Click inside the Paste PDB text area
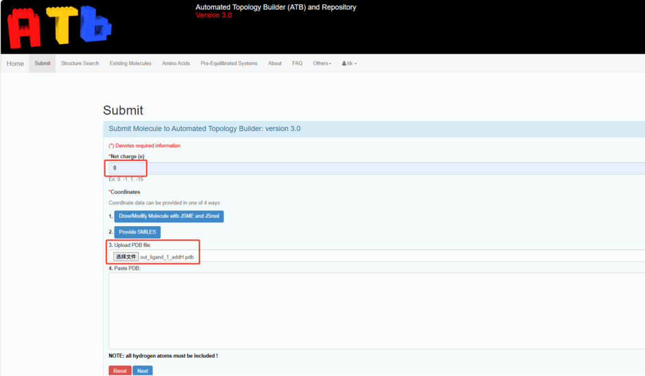 (x=378, y=310)
